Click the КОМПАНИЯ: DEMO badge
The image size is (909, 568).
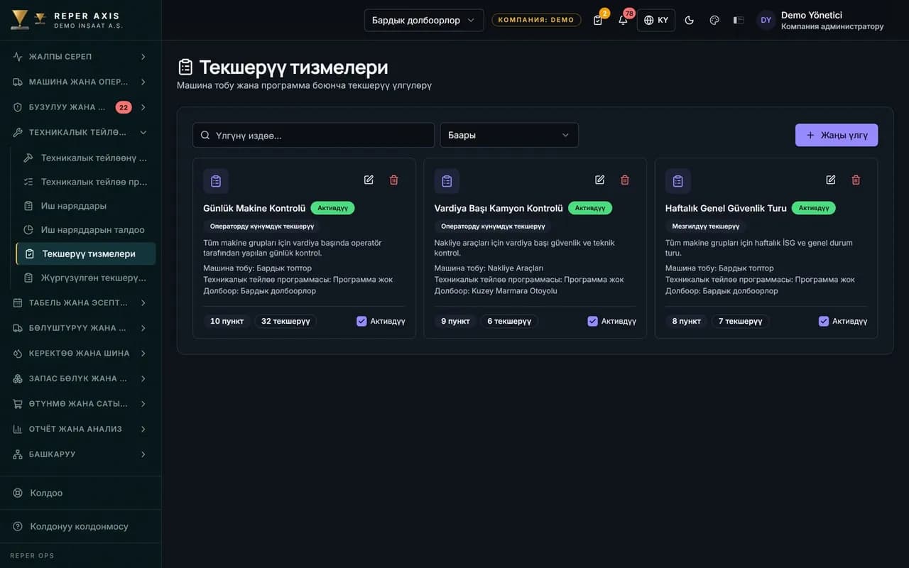tap(536, 20)
